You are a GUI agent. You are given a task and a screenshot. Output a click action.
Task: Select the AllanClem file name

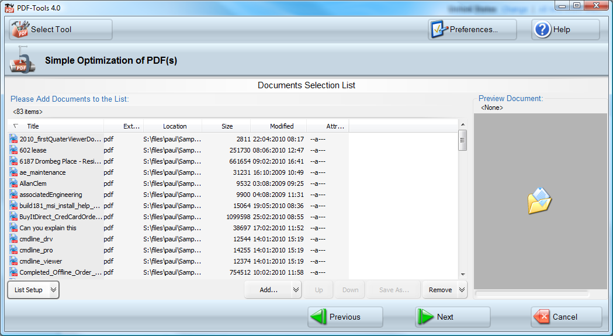click(33, 183)
